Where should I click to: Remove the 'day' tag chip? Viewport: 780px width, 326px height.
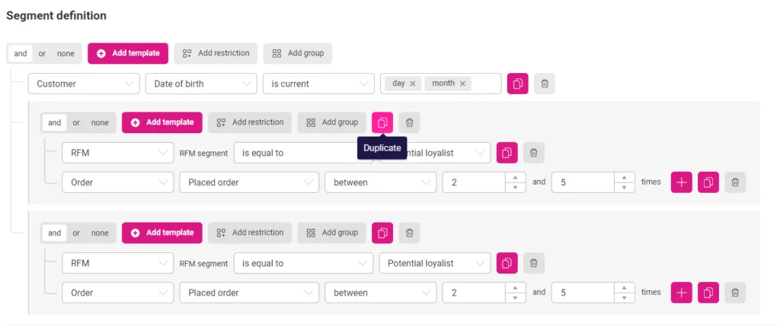412,84
